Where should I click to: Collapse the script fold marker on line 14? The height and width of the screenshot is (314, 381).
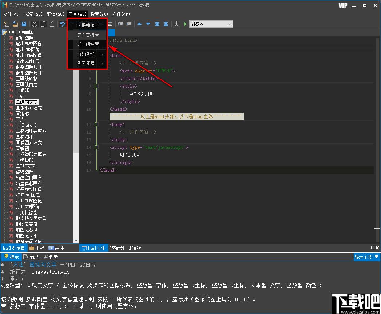pyautogui.click(x=96, y=147)
